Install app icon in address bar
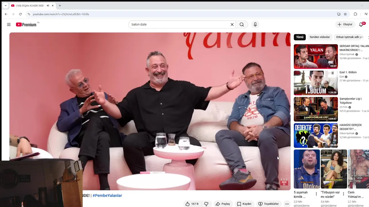The image size is (369, 207). pyautogui.click(x=339, y=14)
